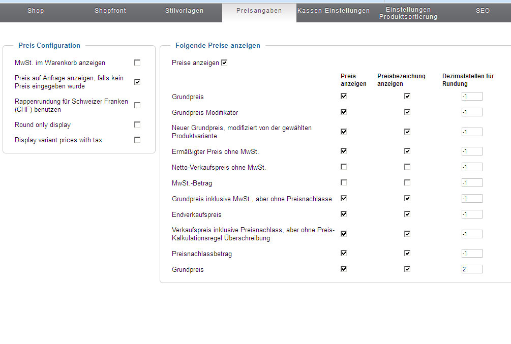Uncheck Preisbezeichnung anzeigen for Preisnachlassbetrag

(407, 253)
